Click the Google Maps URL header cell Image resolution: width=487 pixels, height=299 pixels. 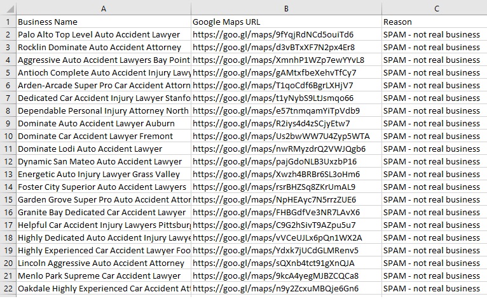click(286, 22)
